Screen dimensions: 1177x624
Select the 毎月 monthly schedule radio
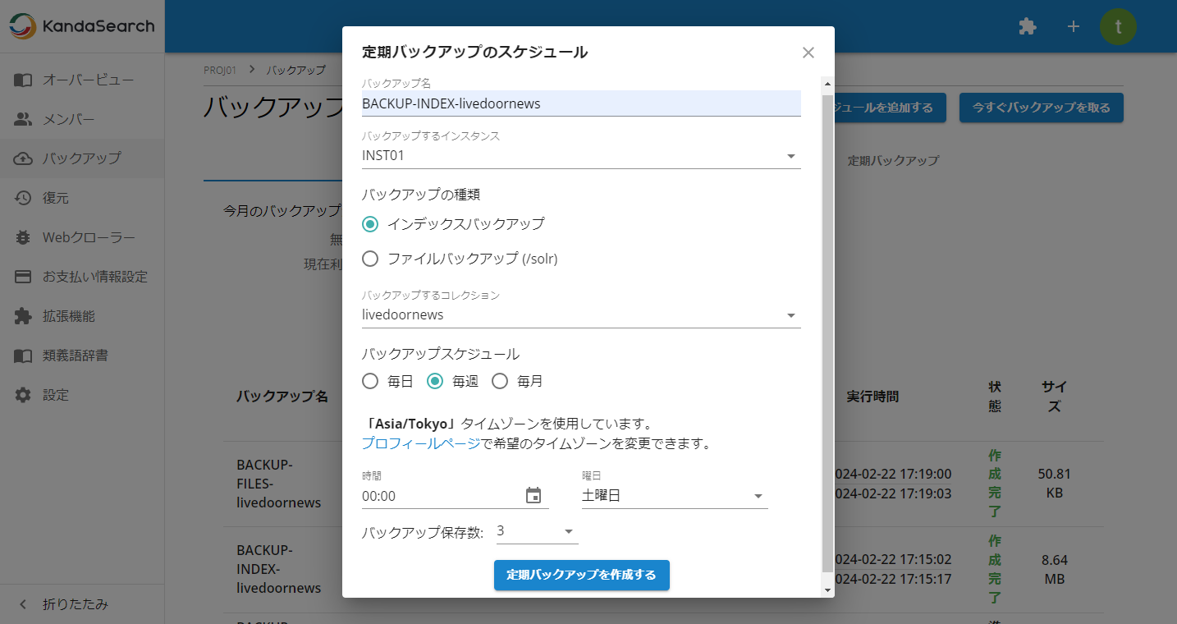click(500, 381)
